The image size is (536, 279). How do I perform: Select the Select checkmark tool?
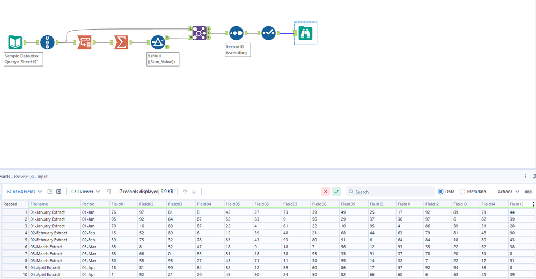[269, 33]
